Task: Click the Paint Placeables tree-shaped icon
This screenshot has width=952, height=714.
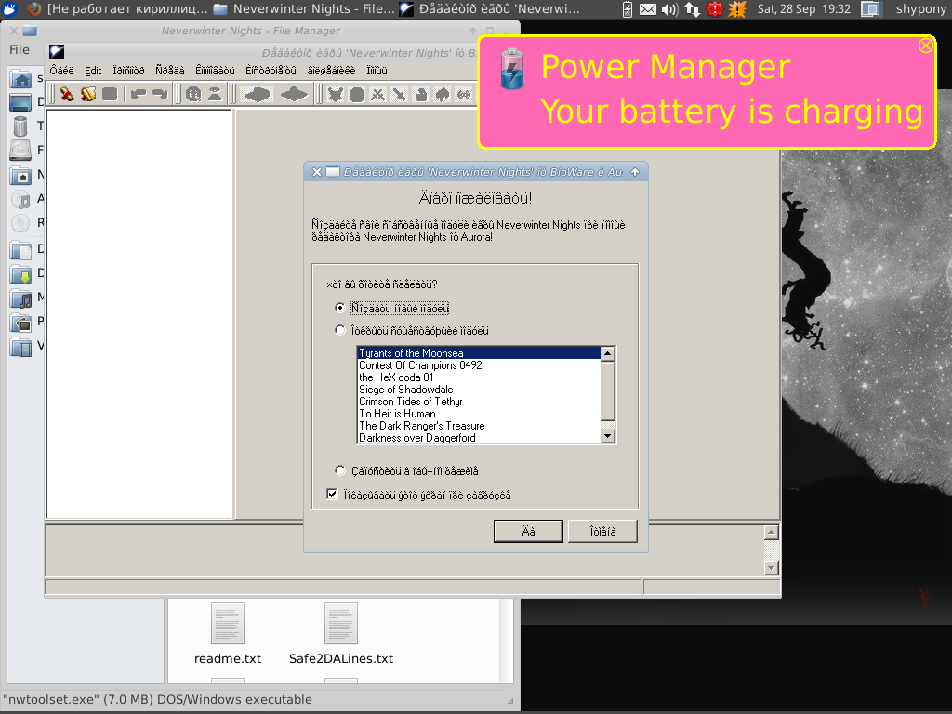Action: (x=443, y=94)
